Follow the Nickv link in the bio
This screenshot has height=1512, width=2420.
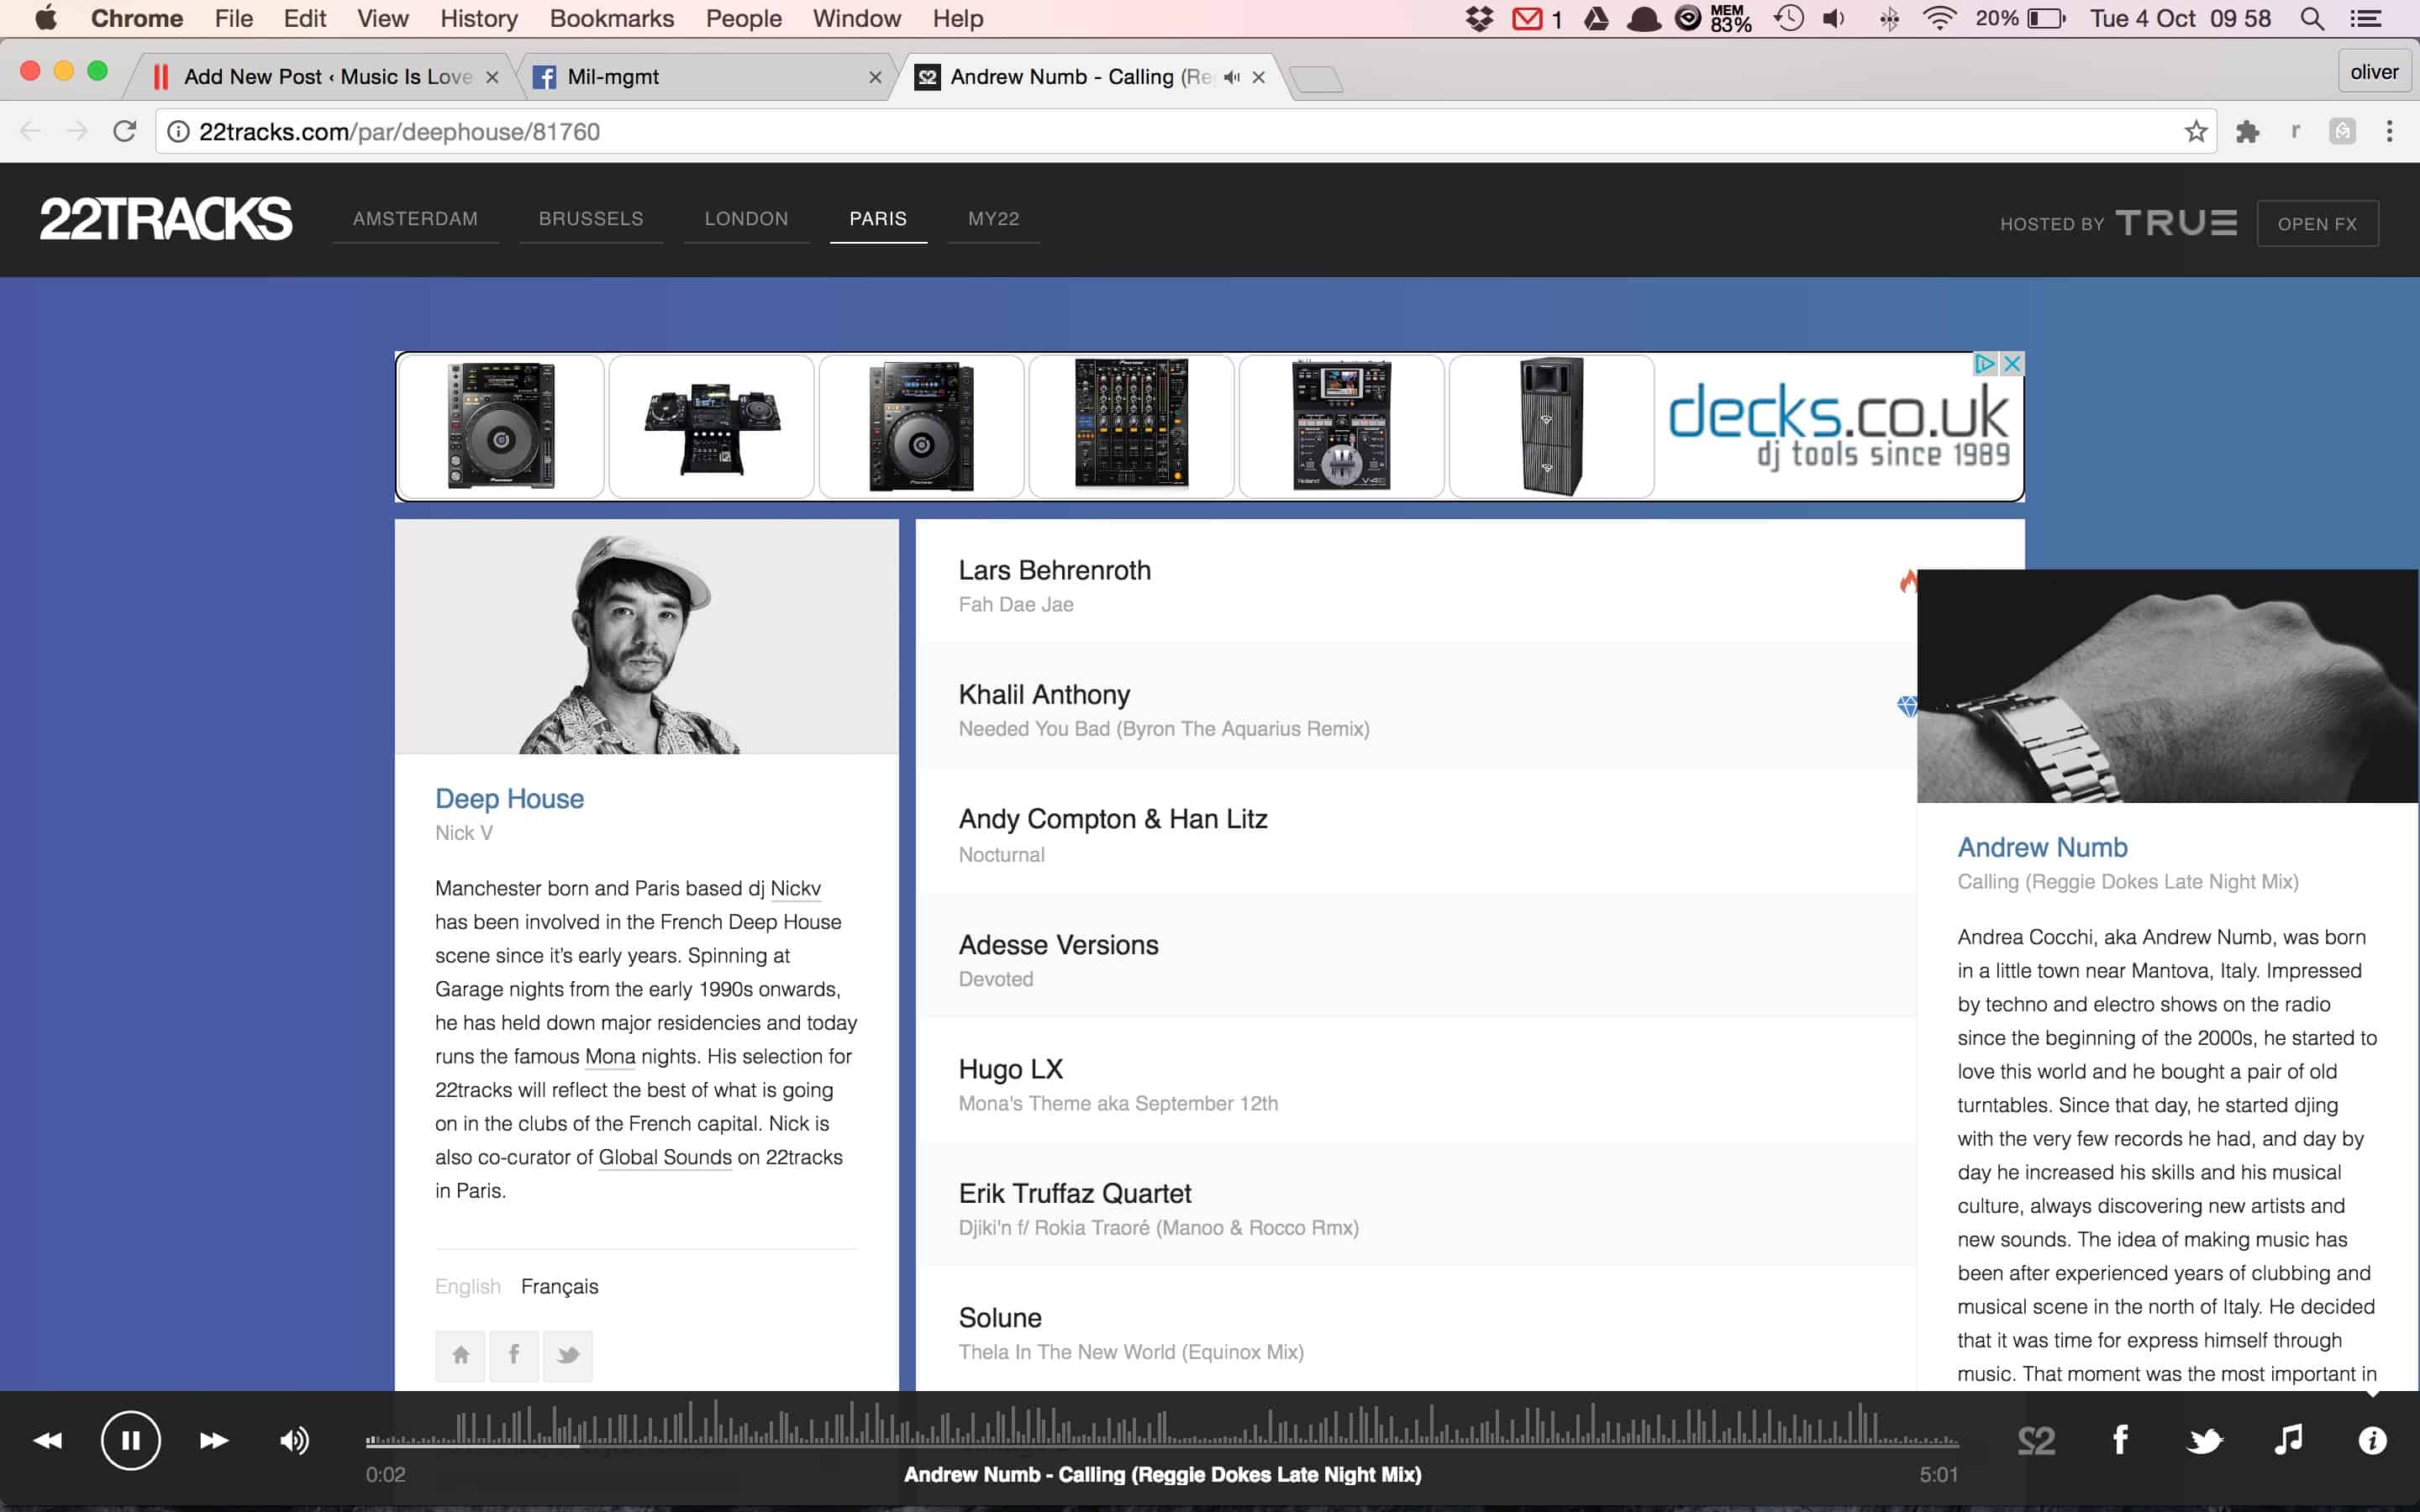click(795, 888)
